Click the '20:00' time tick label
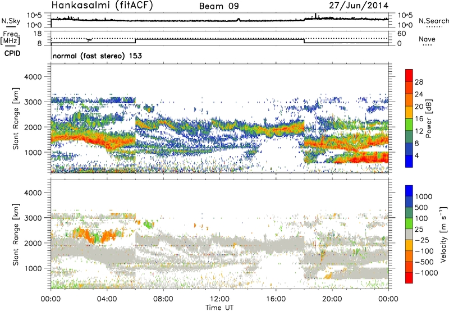 pyautogui.click(x=332, y=299)
